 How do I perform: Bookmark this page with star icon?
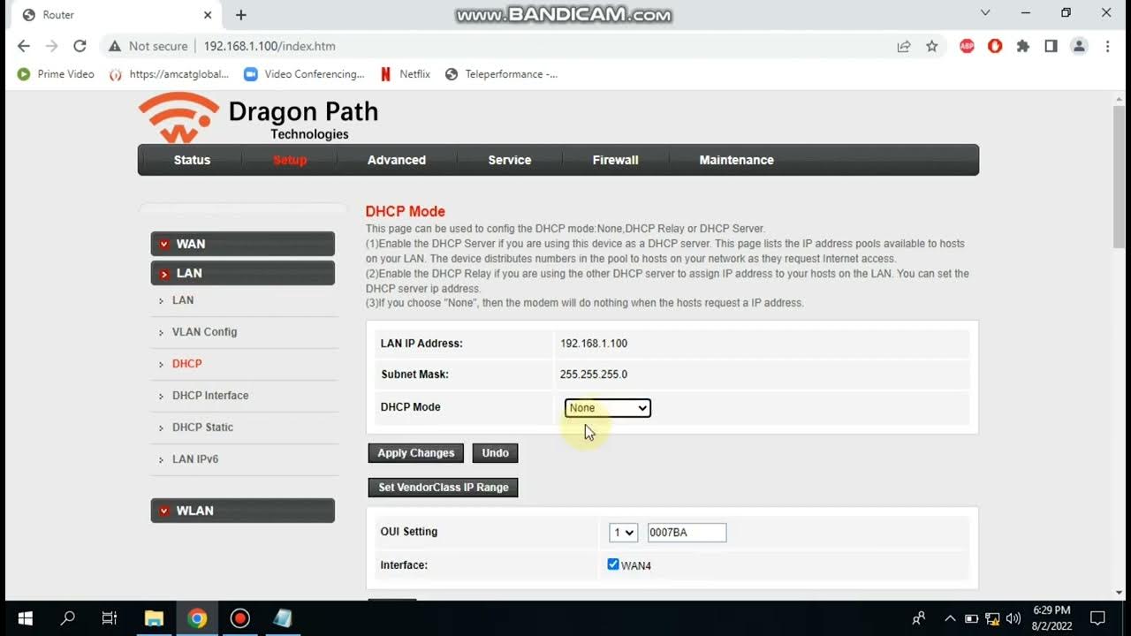pyautogui.click(x=931, y=46)
